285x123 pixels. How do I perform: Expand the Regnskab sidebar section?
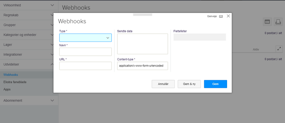click(29, 15)
